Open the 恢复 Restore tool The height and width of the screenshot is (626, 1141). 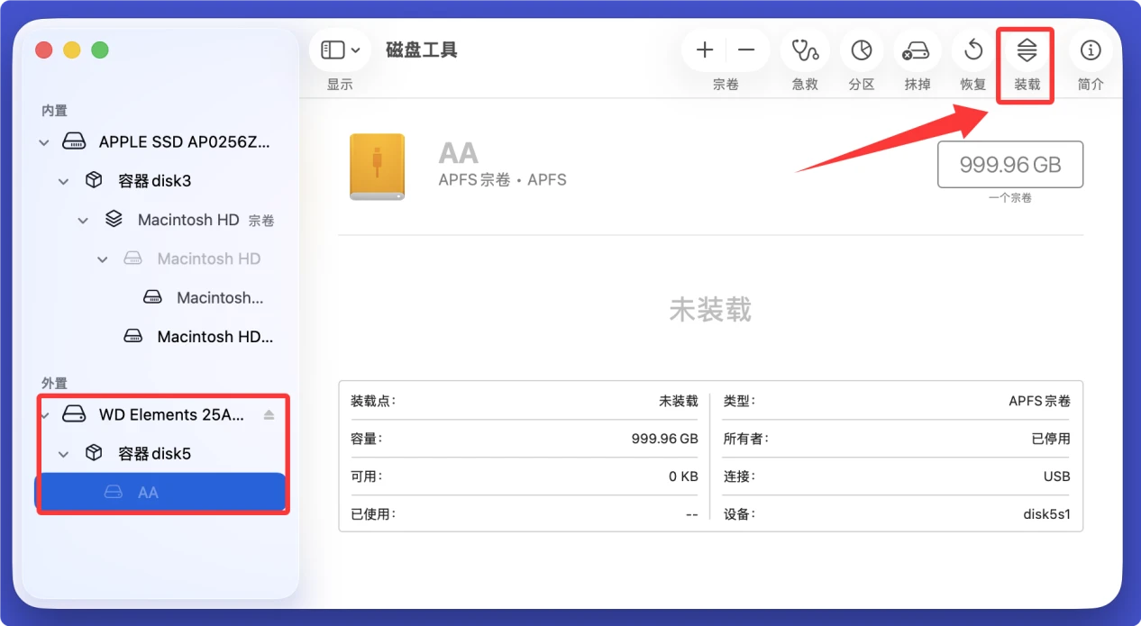tap(972, 50)
